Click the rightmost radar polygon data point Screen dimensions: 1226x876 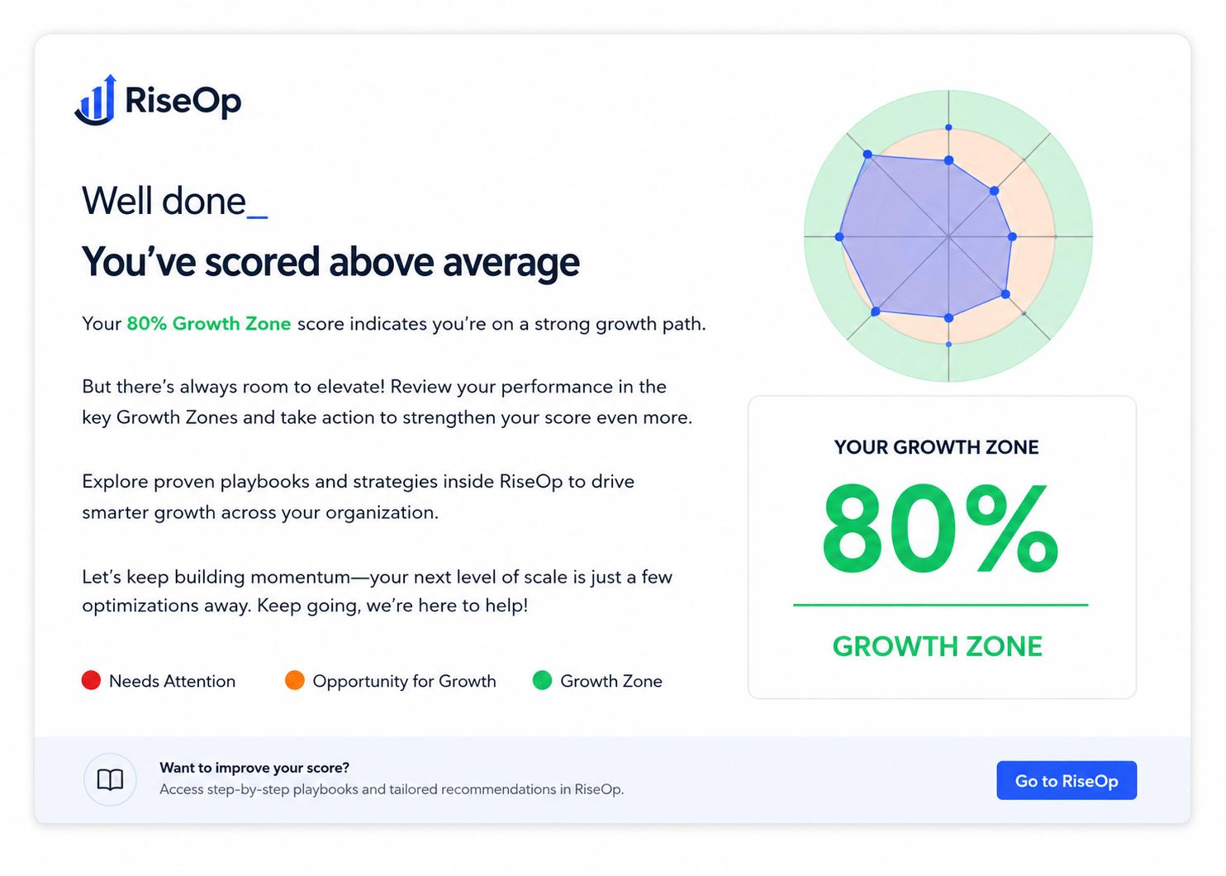click(x=1012, y=236)
